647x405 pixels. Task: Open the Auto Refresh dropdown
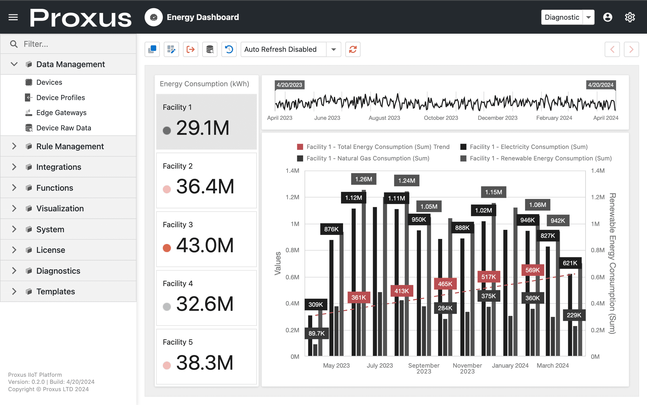333,49
